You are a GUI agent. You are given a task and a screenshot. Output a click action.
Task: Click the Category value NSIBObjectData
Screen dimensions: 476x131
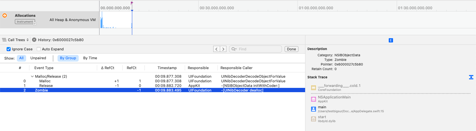tap(347, 55)
